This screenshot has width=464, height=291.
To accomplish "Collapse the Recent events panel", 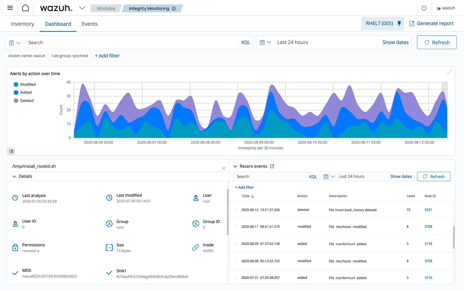I will pos(235,166).
